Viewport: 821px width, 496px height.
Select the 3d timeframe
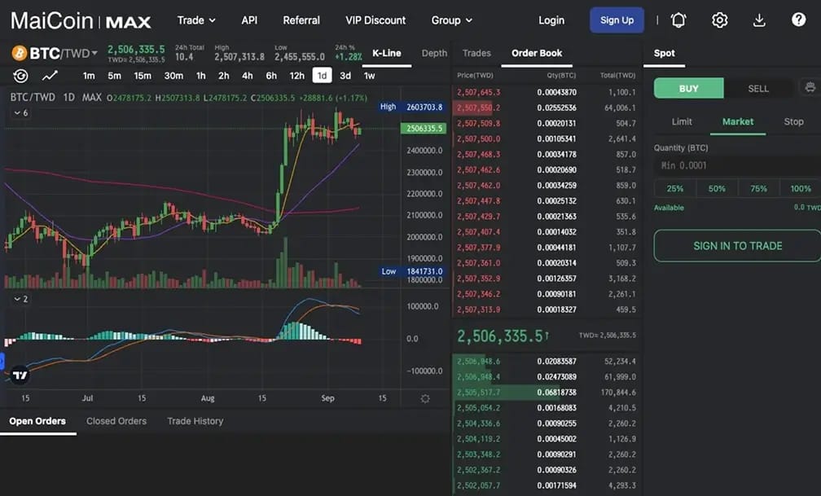coord(345,76)
